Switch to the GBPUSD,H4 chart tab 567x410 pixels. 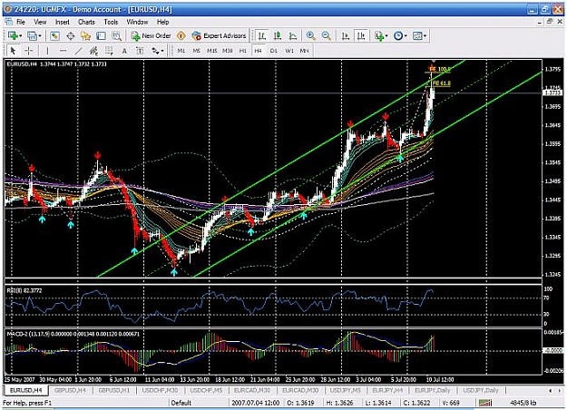[70, 390]
